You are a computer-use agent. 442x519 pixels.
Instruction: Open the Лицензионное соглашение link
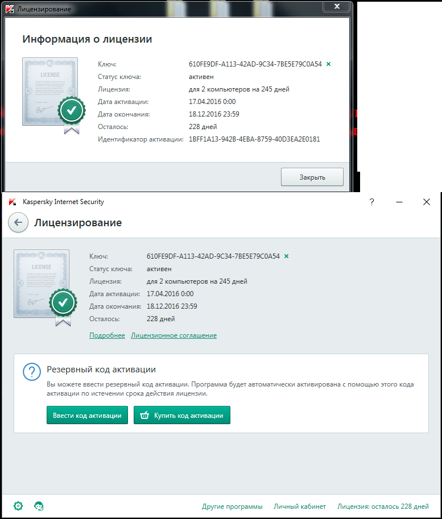pos(174,335)
